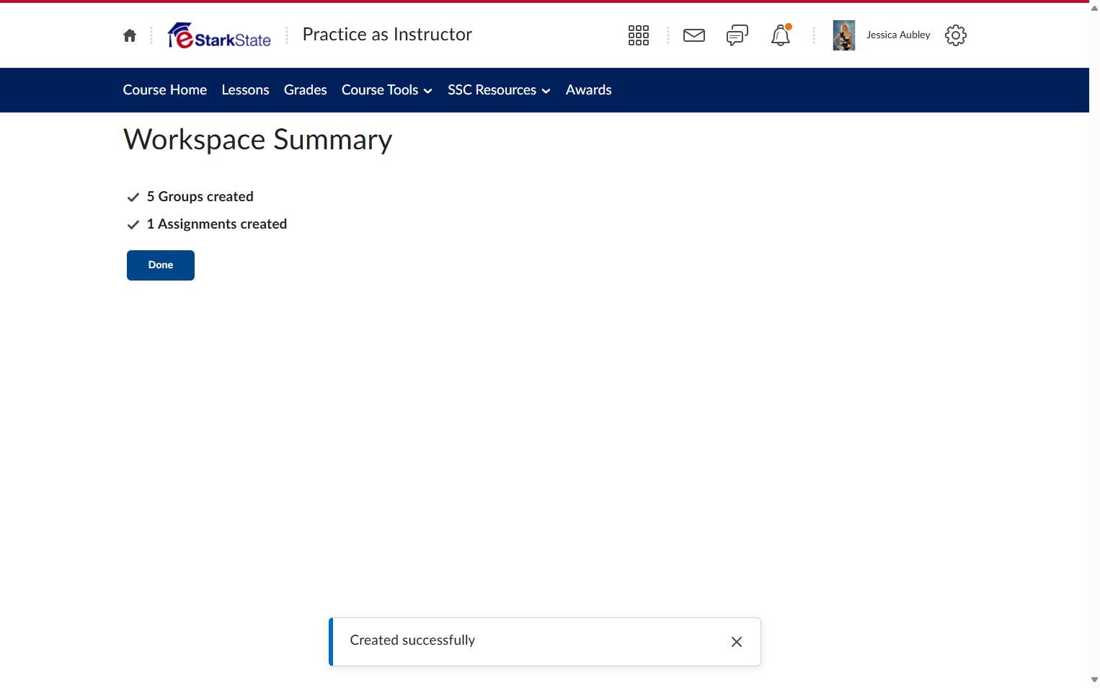Select the 5 Groups created text
This screenshot has height=688, width=1100.
pos(200,197)
